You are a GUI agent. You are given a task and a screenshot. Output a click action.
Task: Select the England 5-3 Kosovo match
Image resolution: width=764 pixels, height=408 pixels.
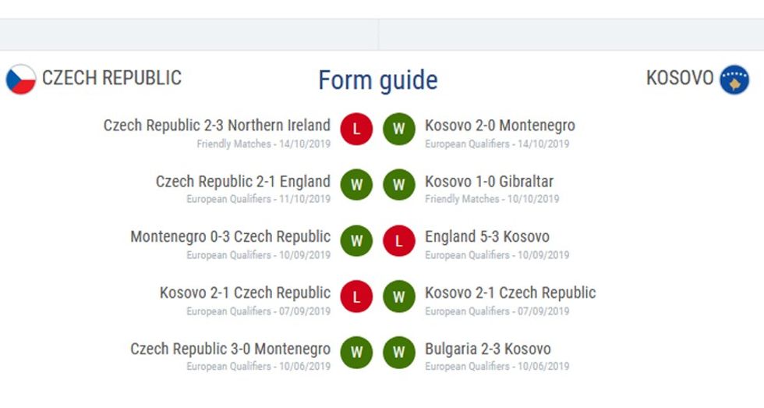click(x=487, y=237)
